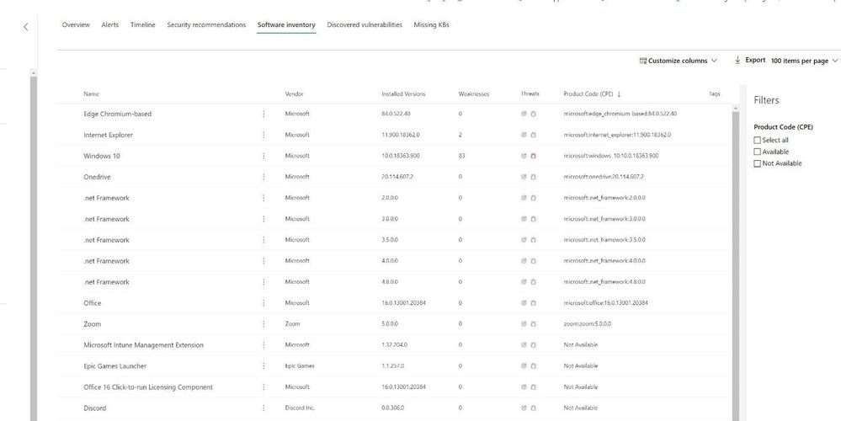
Task: Click the Discord Inc. vendor cell
Action: 300,408
